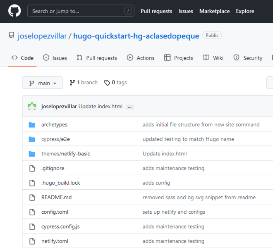
Task: Open hugo-quickstart-hg-aclasedopeque repository link
Action: (136, 36)
